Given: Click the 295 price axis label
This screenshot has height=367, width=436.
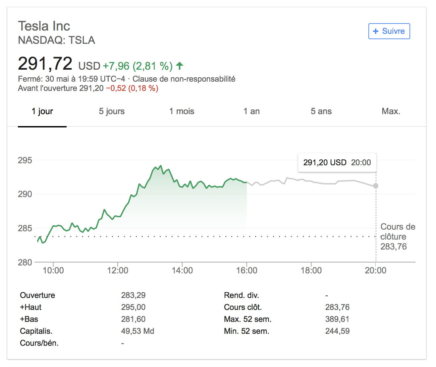Looking at the screenshot, I should pos(25,160).
